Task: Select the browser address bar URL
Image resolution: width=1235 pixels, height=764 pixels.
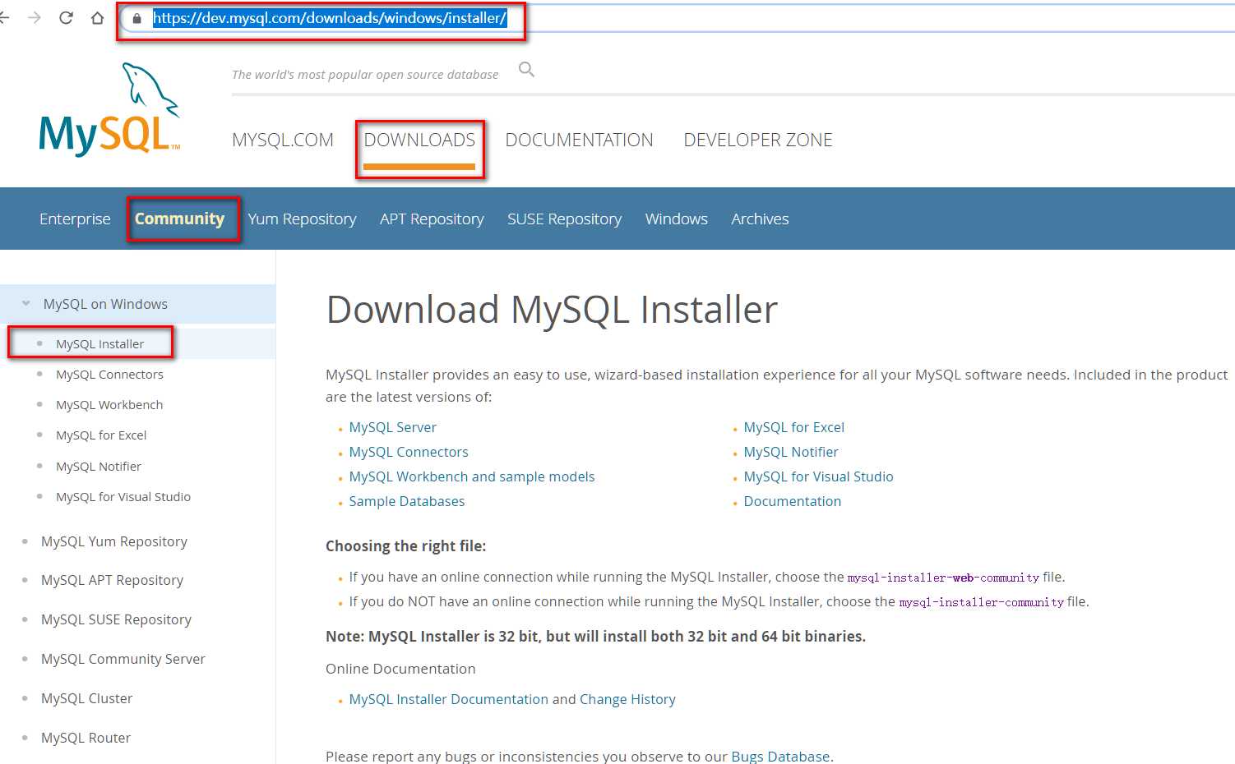Action: pyautogui.click(x=330, y=18)
